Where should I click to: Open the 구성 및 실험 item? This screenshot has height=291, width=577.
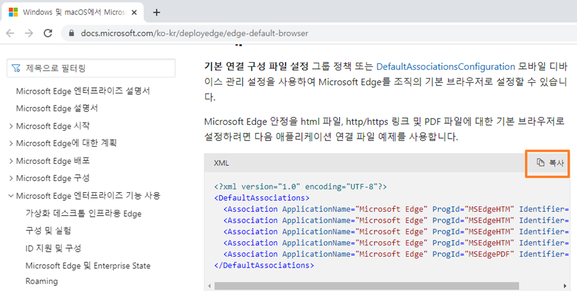tap(48, 231)
